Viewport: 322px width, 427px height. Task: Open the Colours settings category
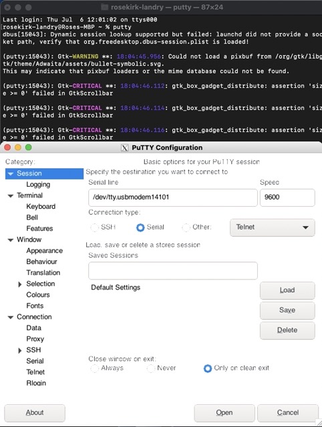38,295
